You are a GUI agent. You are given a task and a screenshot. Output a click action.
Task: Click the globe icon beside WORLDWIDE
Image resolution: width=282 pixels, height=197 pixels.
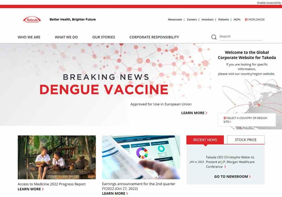pos(246,20)
